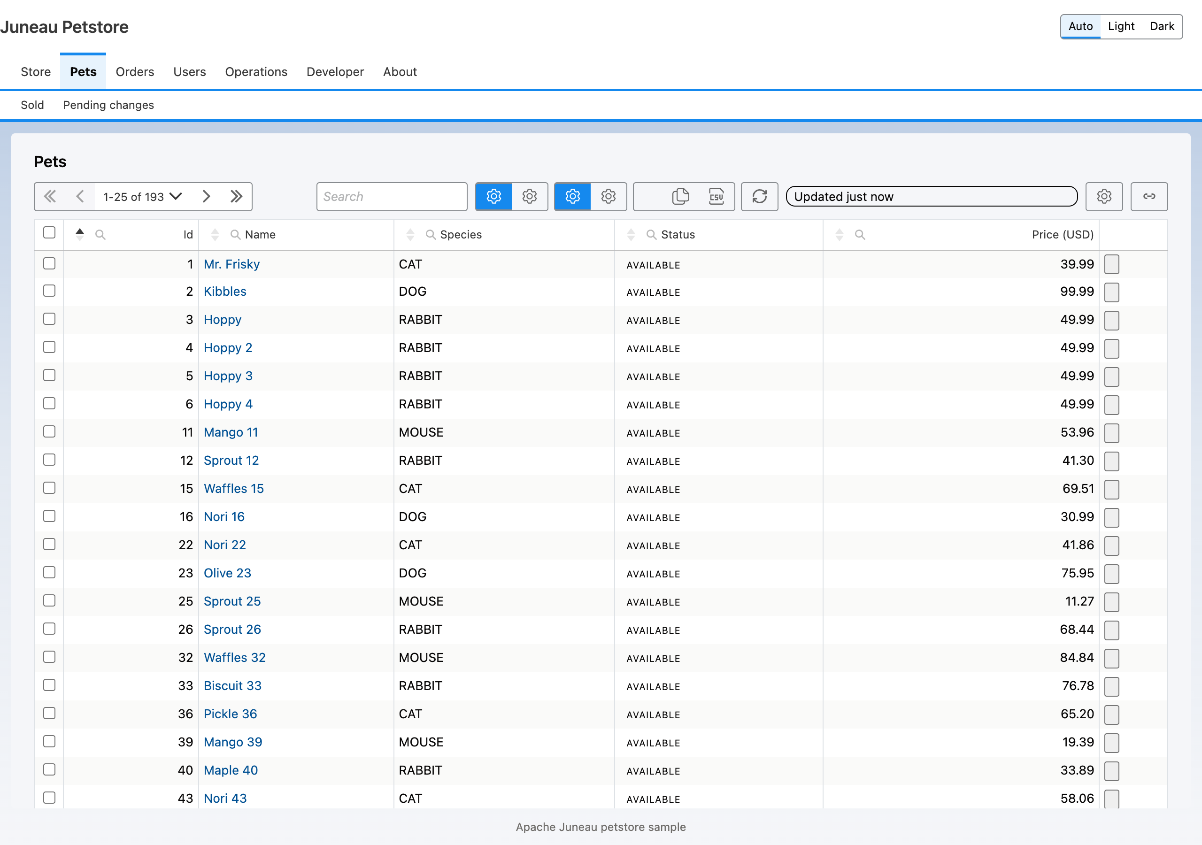Open the Sold sub-menu link
Viewport: 1202px width, 845px height.
(x=32, y=105)
